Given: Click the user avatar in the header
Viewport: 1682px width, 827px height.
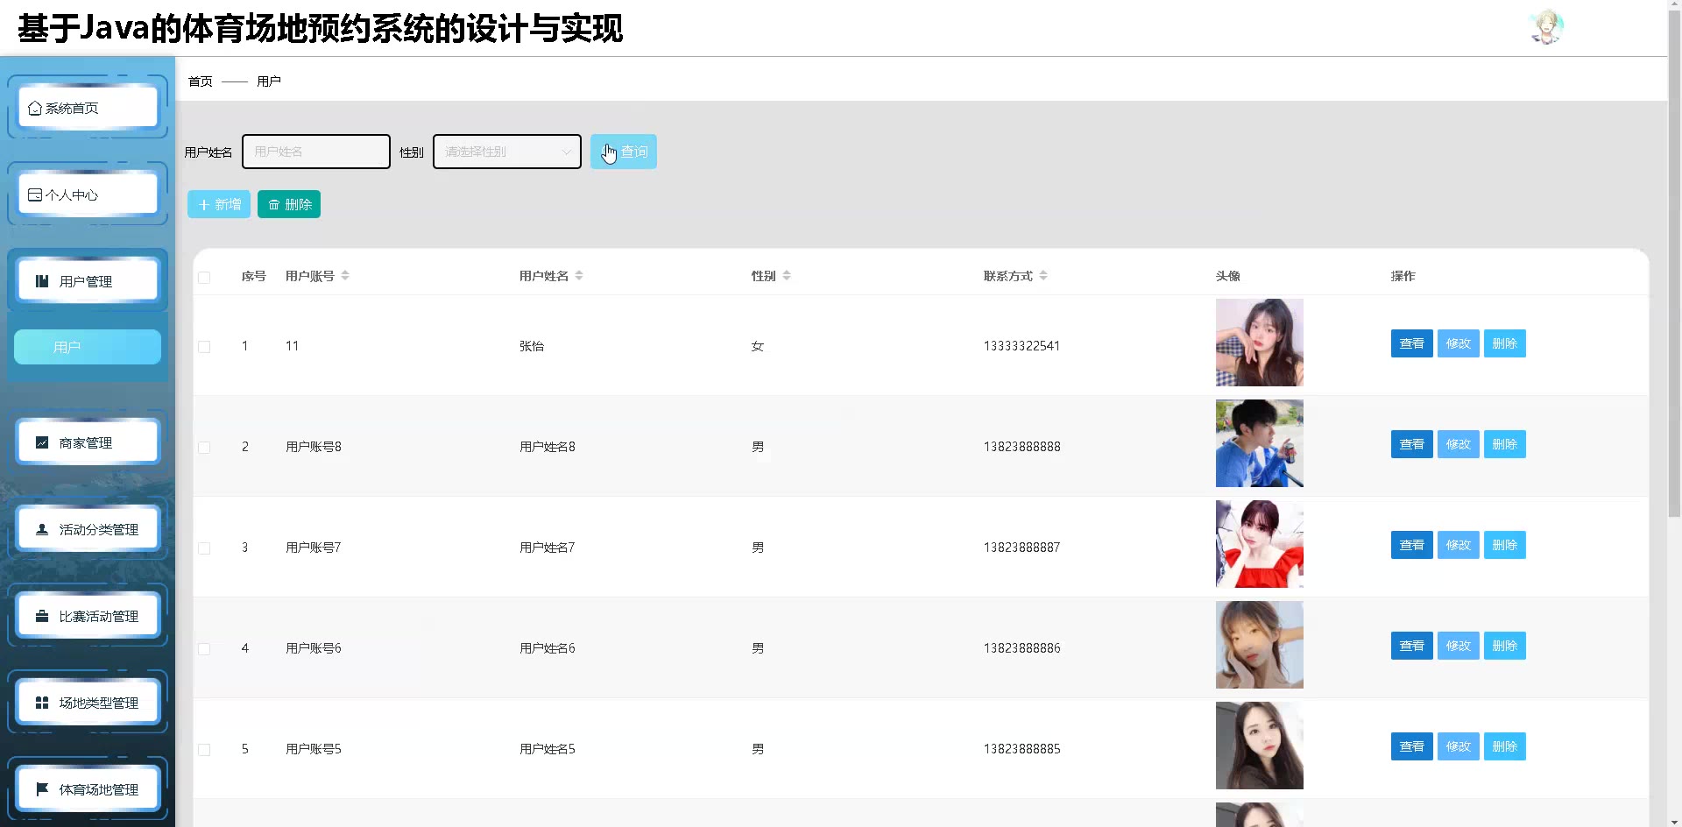Looking at the screenshot, I should click(x=1546, y=27).
